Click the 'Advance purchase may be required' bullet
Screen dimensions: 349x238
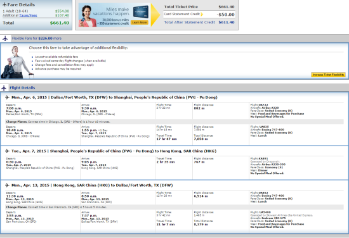pyautogui.click(x=58, y=69)
